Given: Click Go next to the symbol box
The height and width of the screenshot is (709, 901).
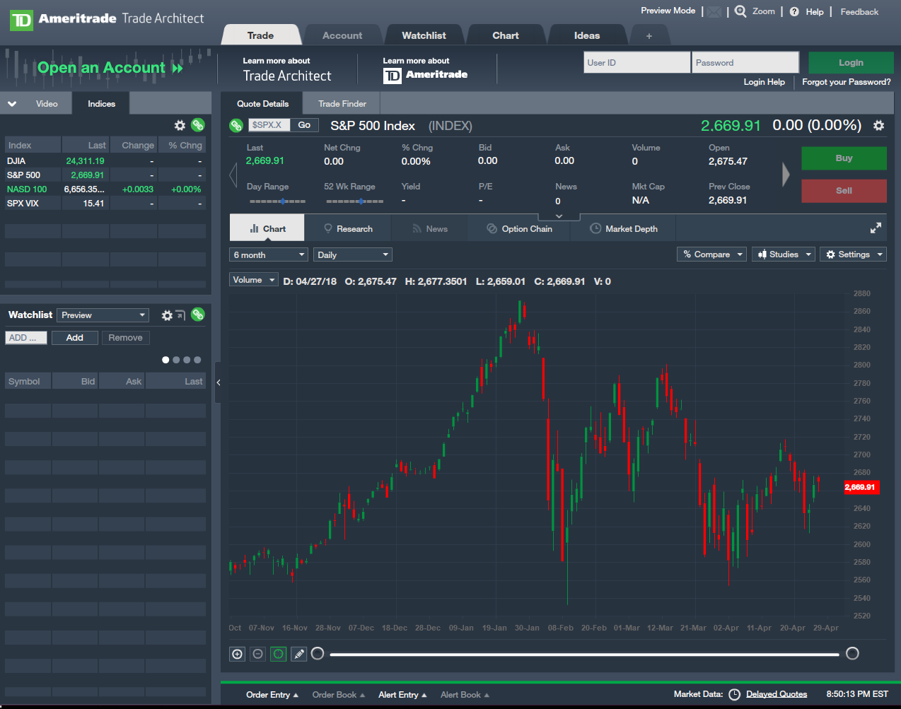Looking at the screenshot, I should [304, 125].
